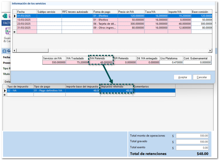Click the Uso Plataforma value 0.470000
220x161 pixels.
pyautogui.click(x=171, y=62)
